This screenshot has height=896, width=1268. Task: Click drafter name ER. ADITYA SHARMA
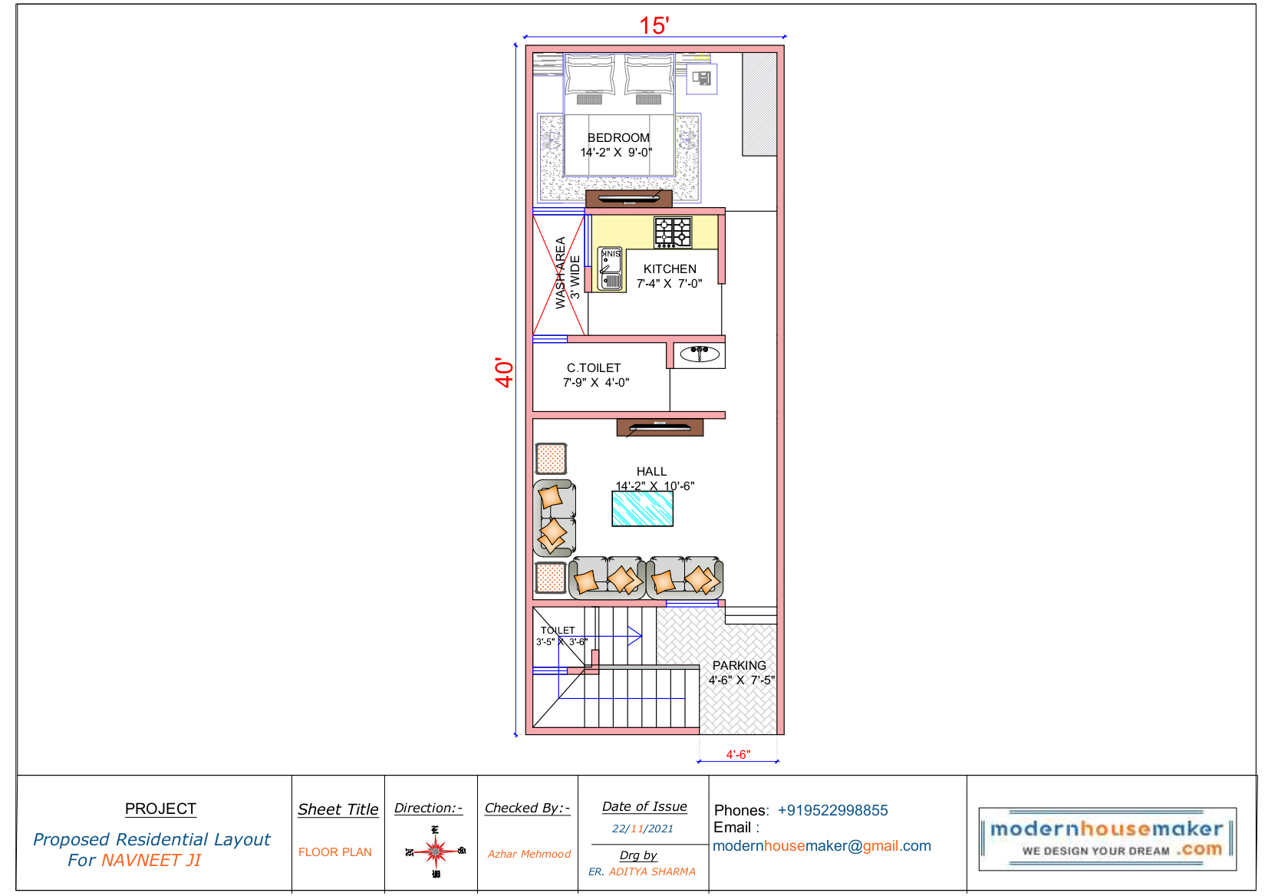tap(642, 871)
